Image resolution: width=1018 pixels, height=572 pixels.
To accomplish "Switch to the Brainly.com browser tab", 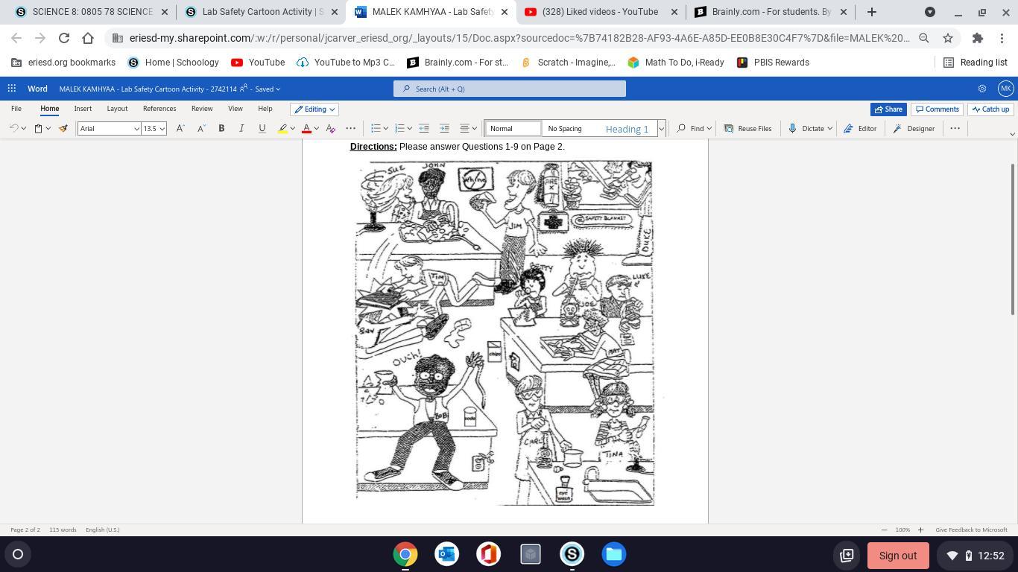I will [769, 12].
